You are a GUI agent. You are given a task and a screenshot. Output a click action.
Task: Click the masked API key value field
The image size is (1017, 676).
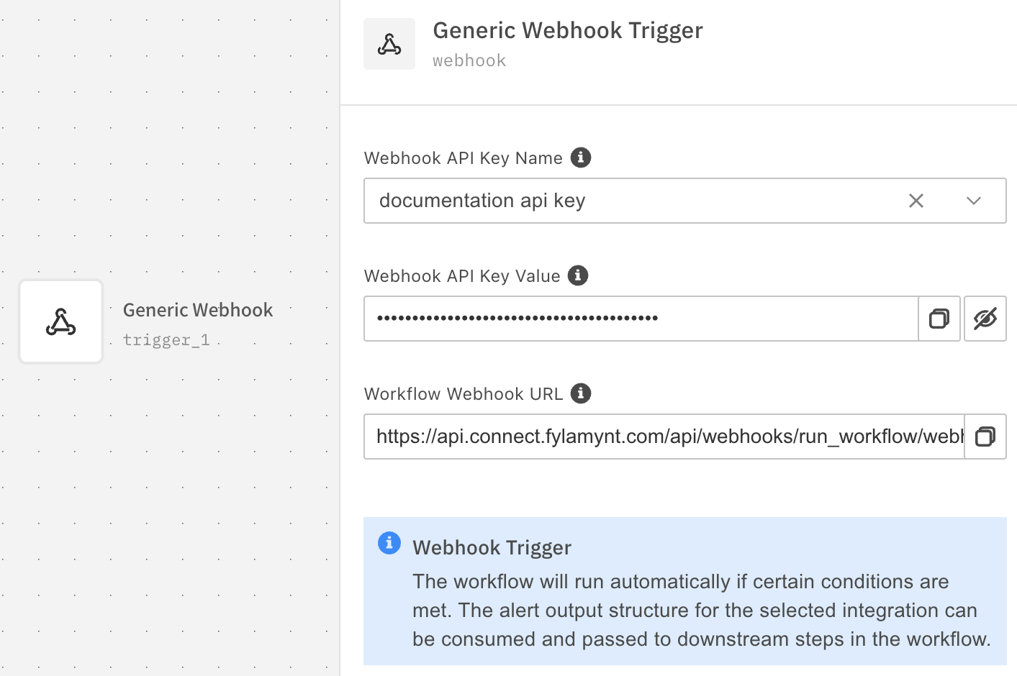pyautogui.click(x=641, y=319)
